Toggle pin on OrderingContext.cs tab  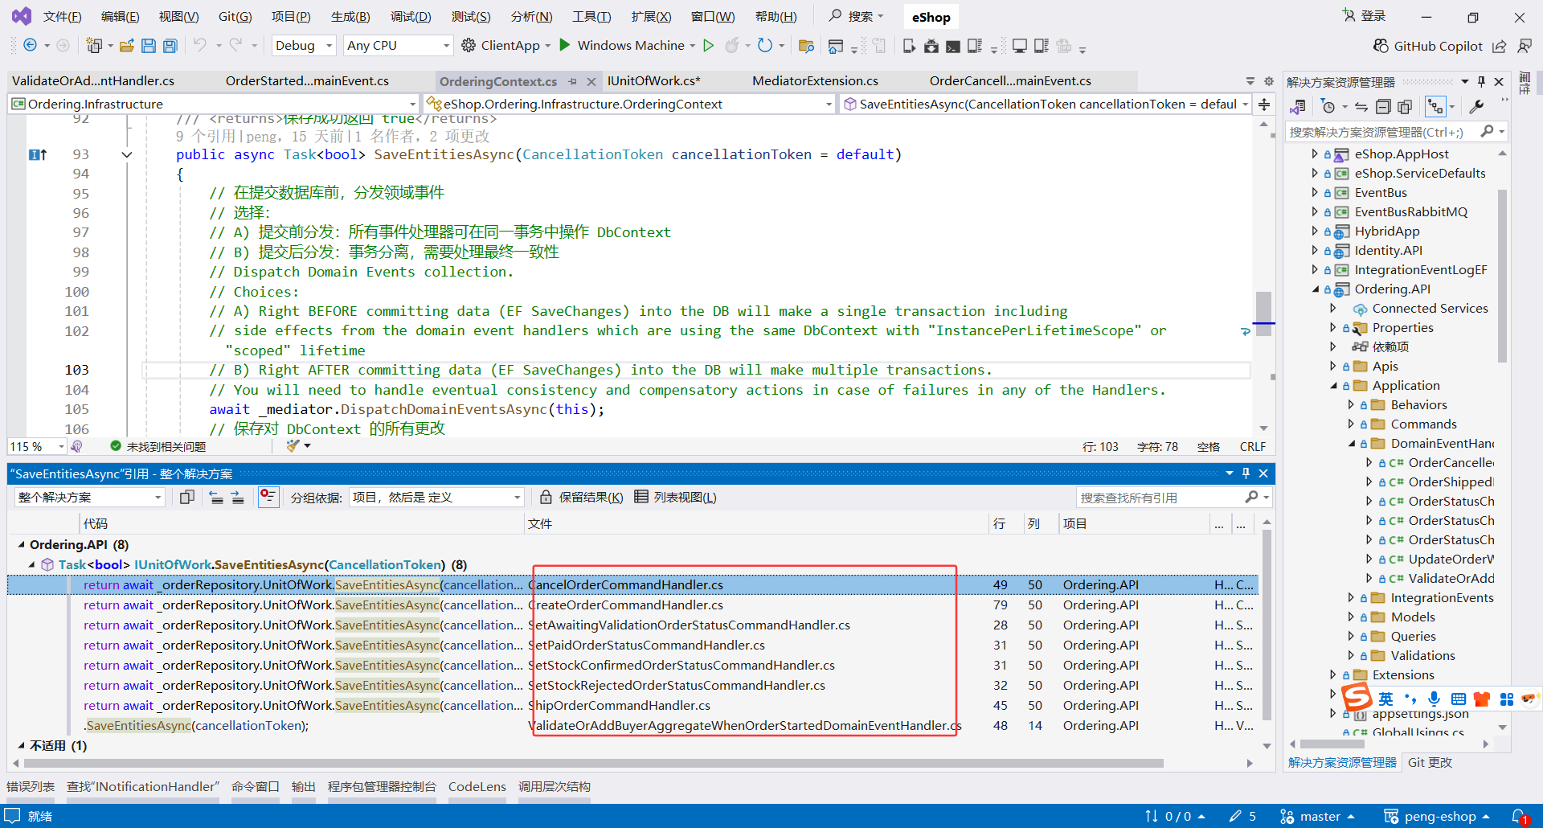tap(572, 81)
